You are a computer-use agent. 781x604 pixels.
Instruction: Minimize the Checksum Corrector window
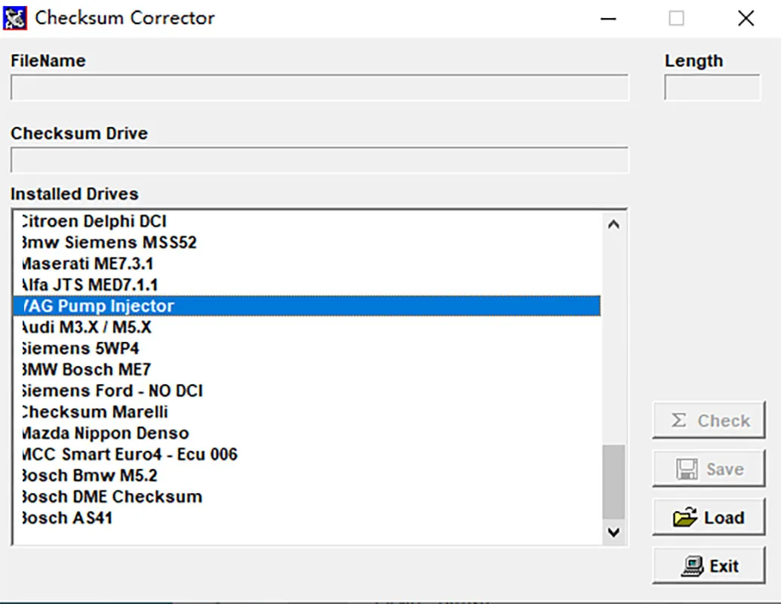coord(608,19)
